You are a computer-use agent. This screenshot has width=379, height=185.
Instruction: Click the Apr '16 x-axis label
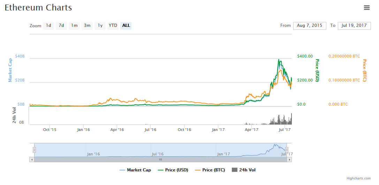(117, 130)
